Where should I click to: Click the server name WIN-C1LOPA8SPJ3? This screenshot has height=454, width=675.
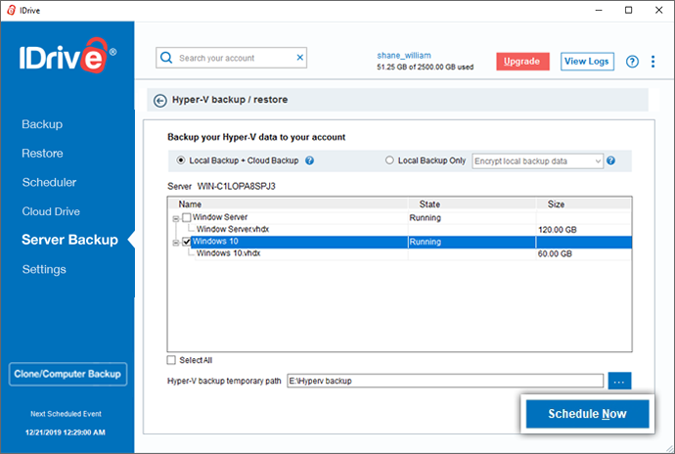coord(237,186)
